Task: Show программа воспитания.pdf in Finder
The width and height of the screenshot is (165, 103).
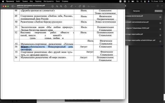Action: (x=160, y=17)
